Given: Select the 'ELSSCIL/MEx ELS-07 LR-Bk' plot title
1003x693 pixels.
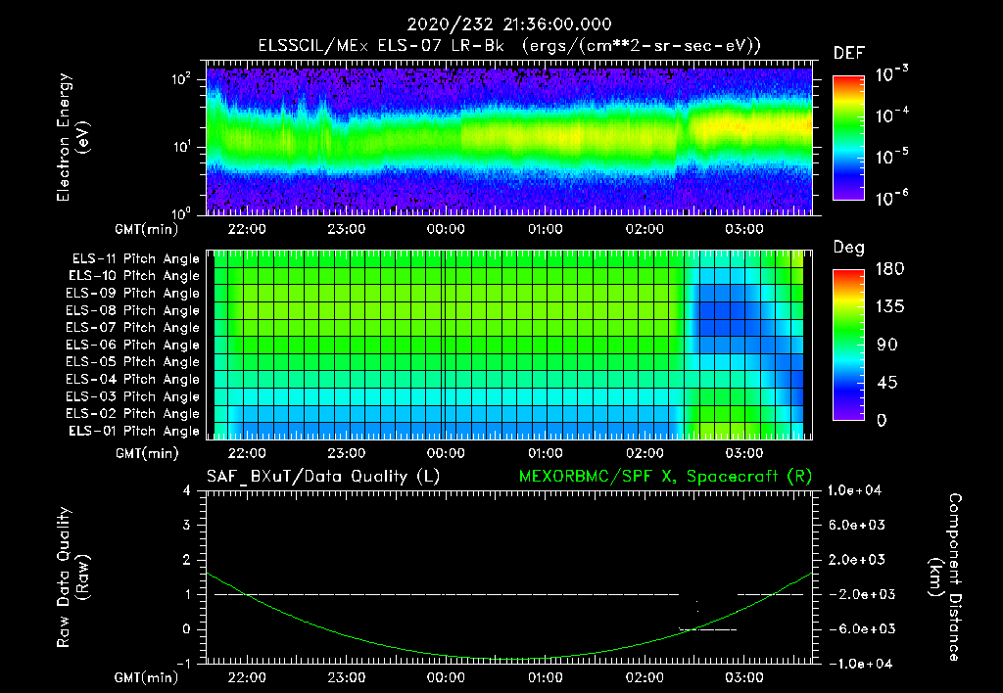Looking at the screenshot, I should pos(381,46).
